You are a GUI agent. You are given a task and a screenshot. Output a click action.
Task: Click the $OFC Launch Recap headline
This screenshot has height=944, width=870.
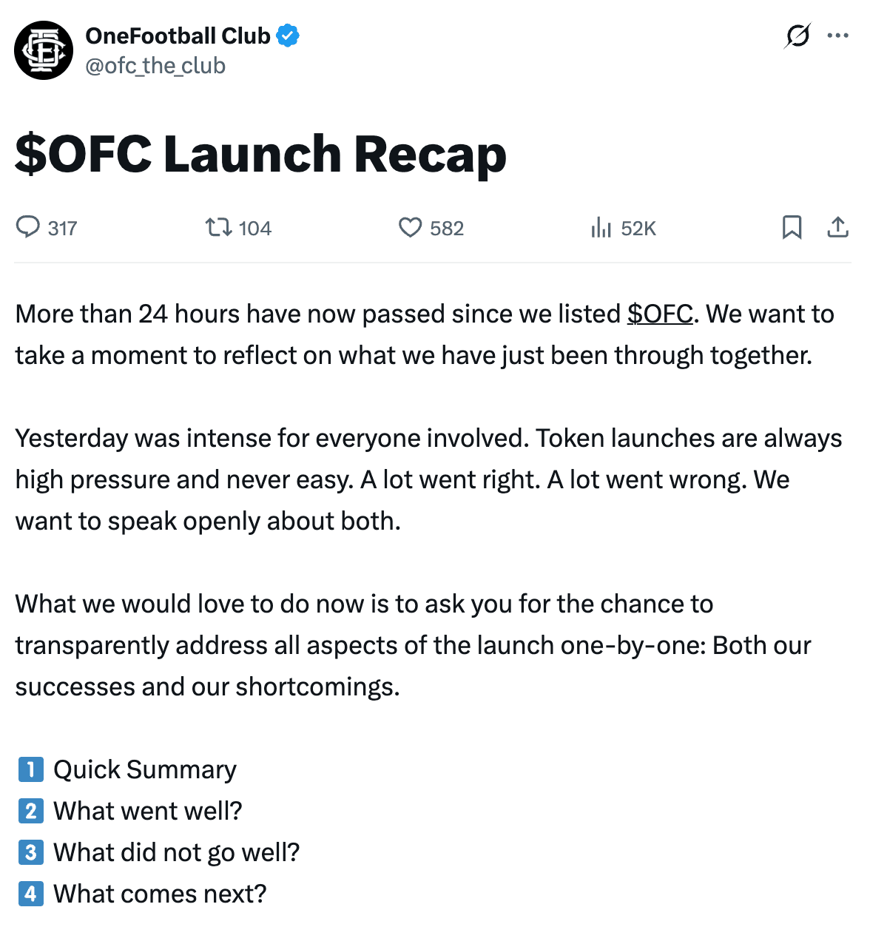[260, 154]
